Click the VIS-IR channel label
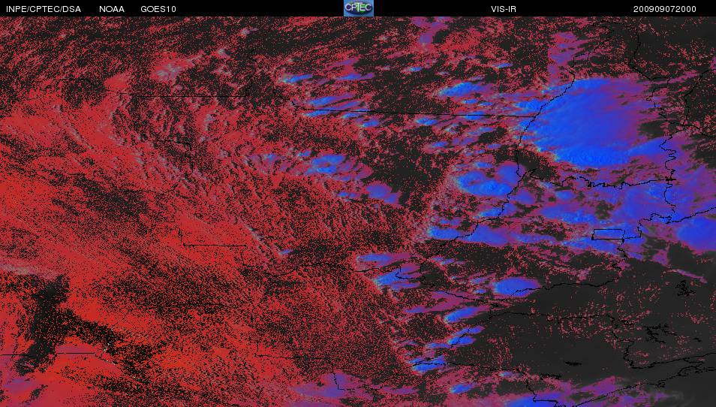Screen dimensions: 716x407 504,9
